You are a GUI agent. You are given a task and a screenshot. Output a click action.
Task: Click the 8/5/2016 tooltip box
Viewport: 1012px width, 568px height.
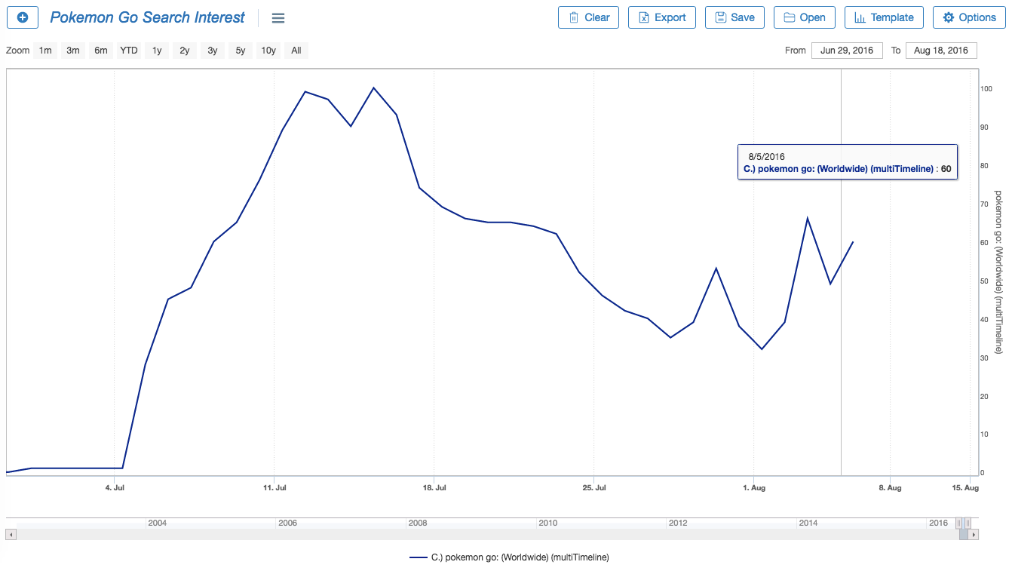tap(847, 162)
